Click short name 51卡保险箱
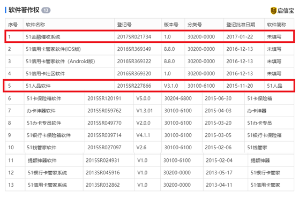Viewport: 299px width, 199px height. (x=259, y=98)
